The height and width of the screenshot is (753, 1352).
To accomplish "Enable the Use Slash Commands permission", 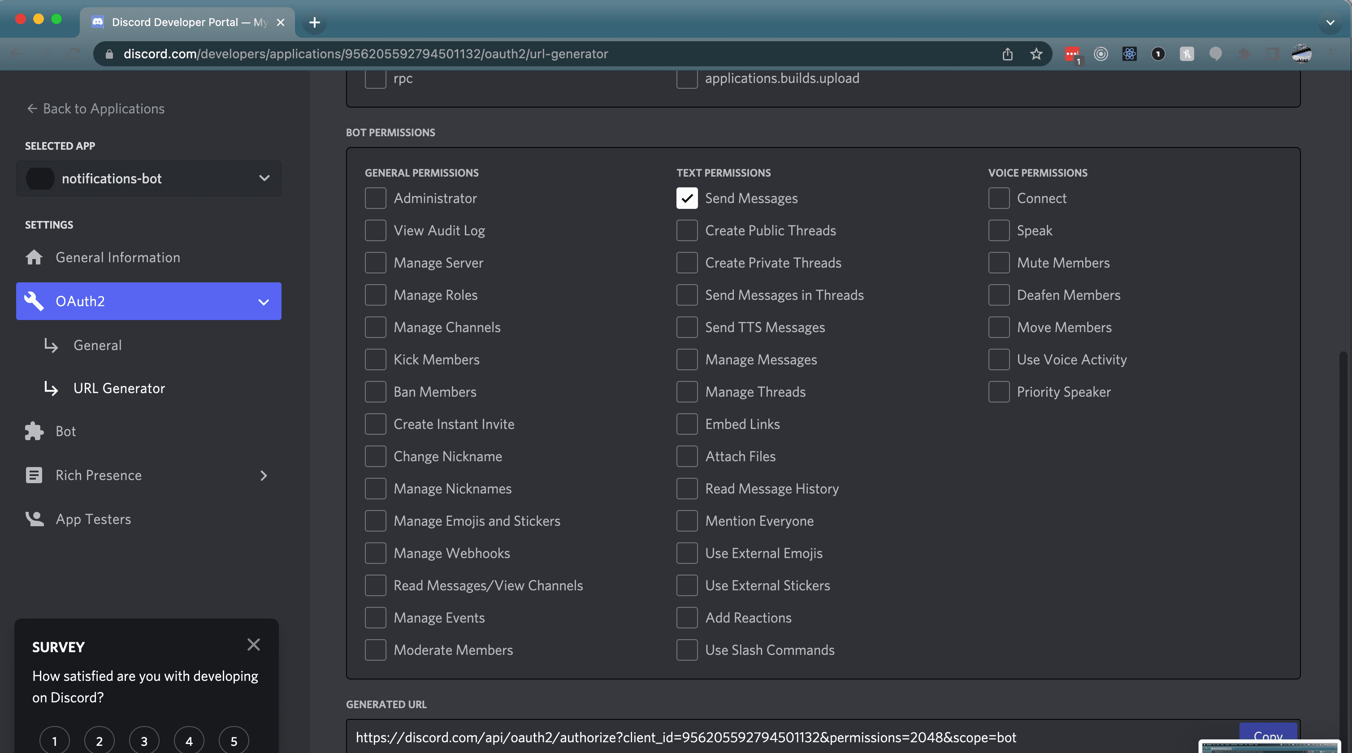I will coord(686,649).
